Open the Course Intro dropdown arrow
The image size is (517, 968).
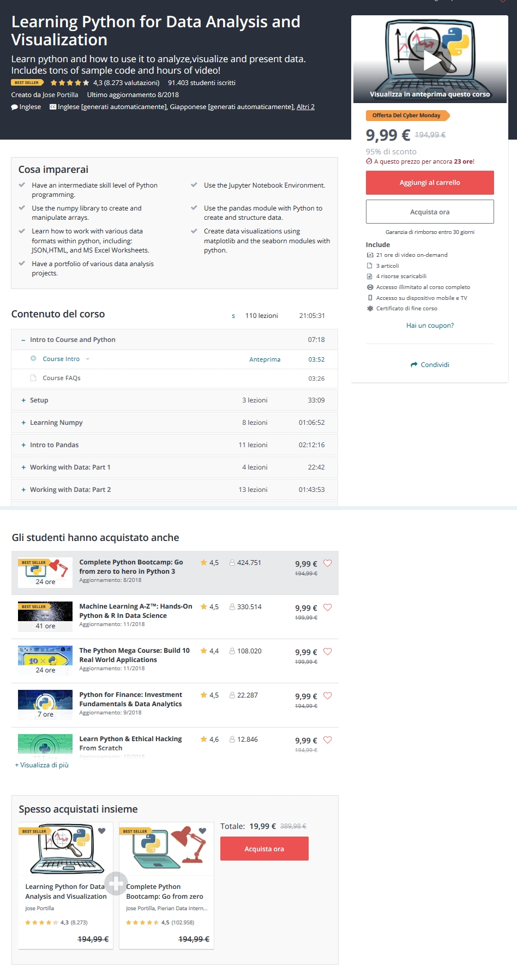pyautogui.click(x=88, y=359)
